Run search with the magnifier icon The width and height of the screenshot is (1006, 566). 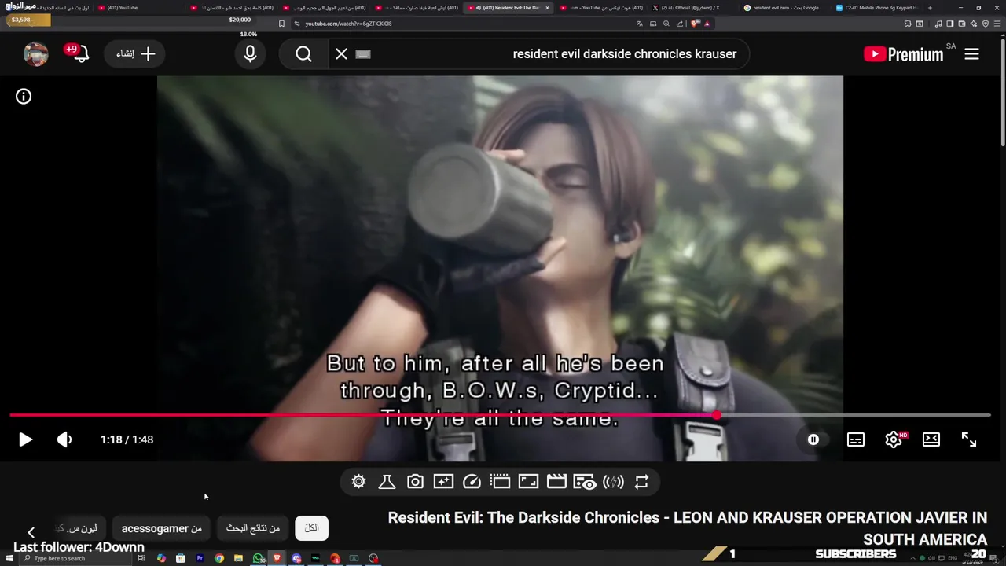click(304, 54)
